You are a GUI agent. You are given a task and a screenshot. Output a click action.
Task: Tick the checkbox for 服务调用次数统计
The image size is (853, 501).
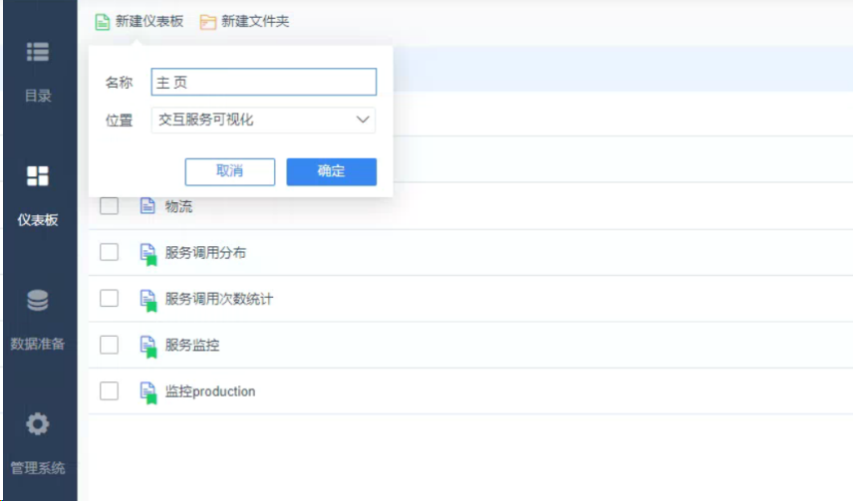[110, 299]
